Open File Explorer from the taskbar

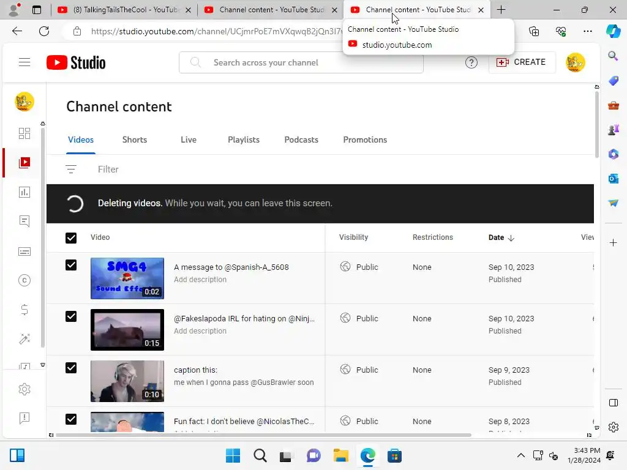click(340, 455)
